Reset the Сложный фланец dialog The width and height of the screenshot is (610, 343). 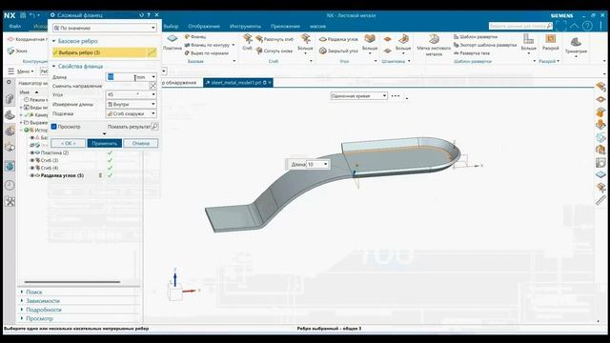[141, 15]
